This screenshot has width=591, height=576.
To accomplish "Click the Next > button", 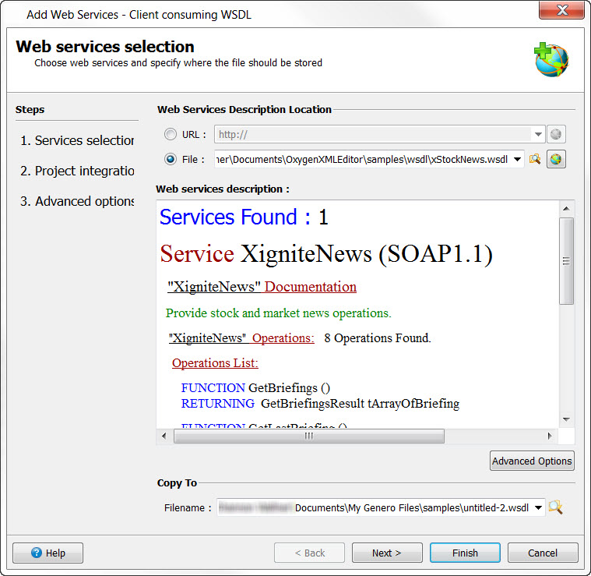I will point(387,553).
